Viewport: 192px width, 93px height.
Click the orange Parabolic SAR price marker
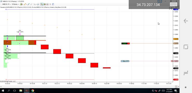pyautogui.click(x=176, y=39)
